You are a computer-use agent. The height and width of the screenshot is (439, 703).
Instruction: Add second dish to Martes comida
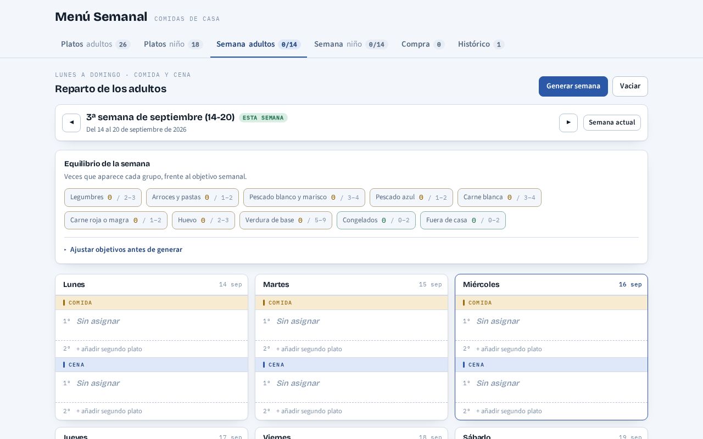[x=351, y=349]
